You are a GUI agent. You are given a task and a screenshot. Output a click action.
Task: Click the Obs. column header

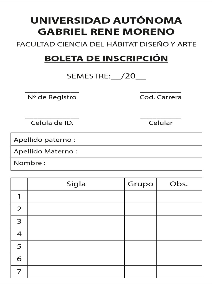pos(179,184)
